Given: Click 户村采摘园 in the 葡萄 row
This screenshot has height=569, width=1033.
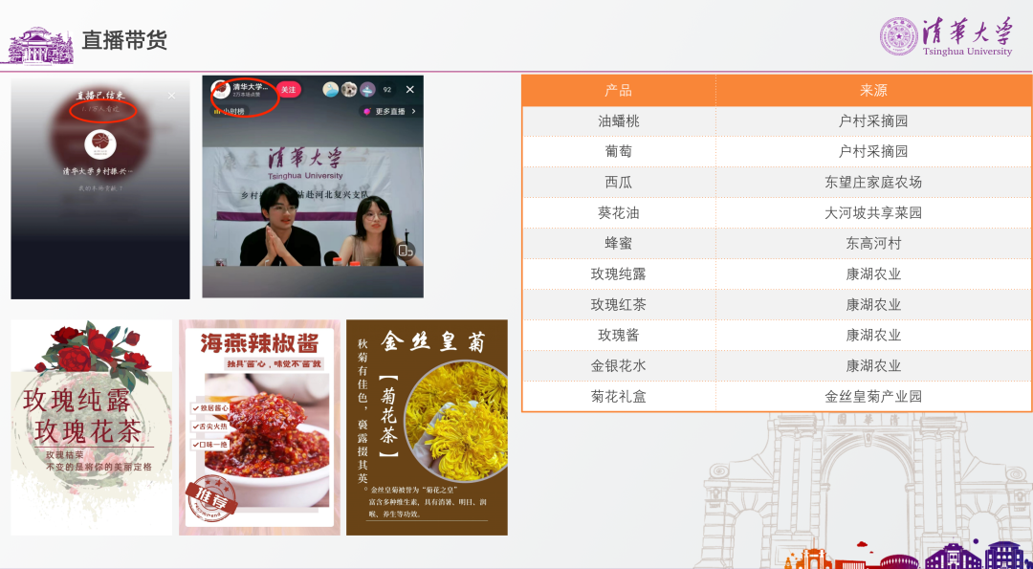Looking at the screenshot, I should [x=873, y=151].
